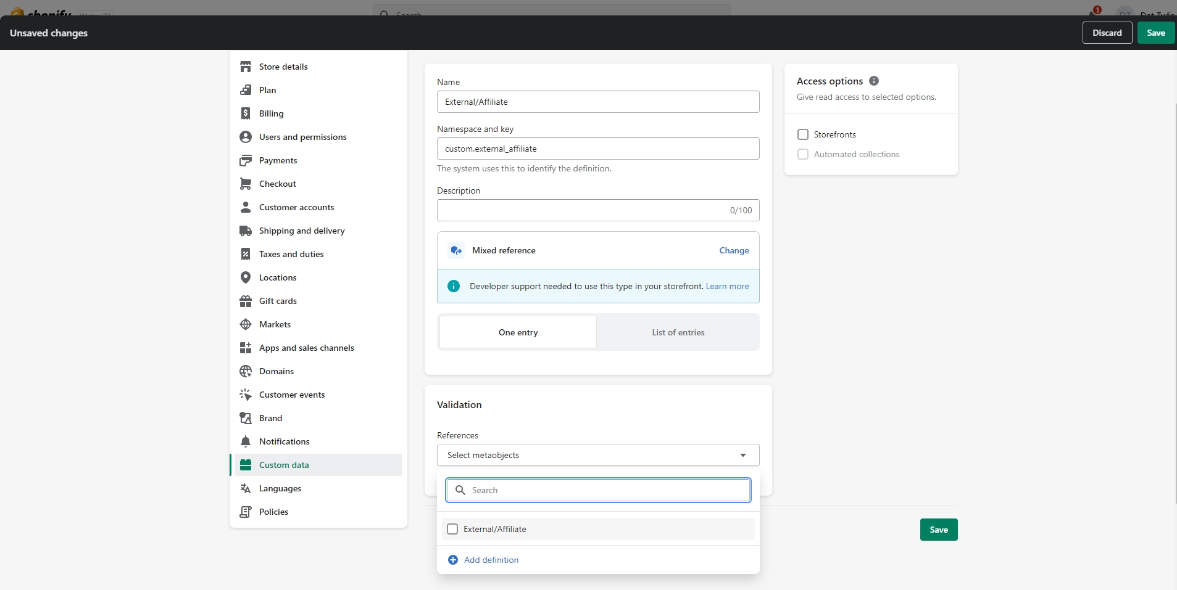Discard the unsaved changes

point(1107,33)
